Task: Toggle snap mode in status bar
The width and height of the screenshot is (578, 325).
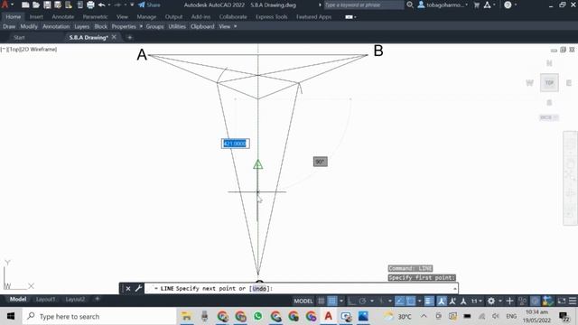Action: (332, 301)
